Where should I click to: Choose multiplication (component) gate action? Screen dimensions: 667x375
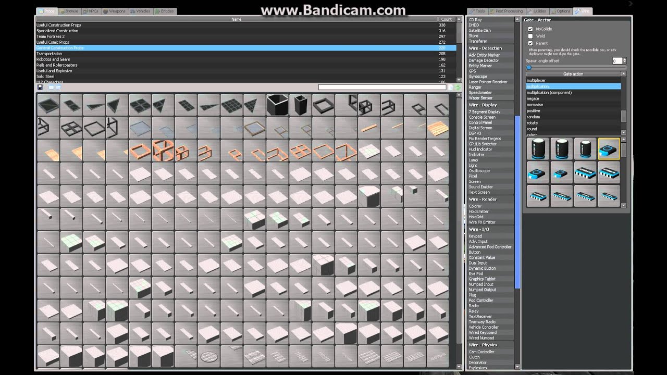(573, 93)
